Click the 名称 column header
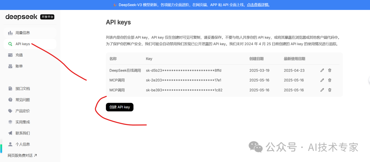This screenshot has height=162, width=370. (x=113, y=59)
